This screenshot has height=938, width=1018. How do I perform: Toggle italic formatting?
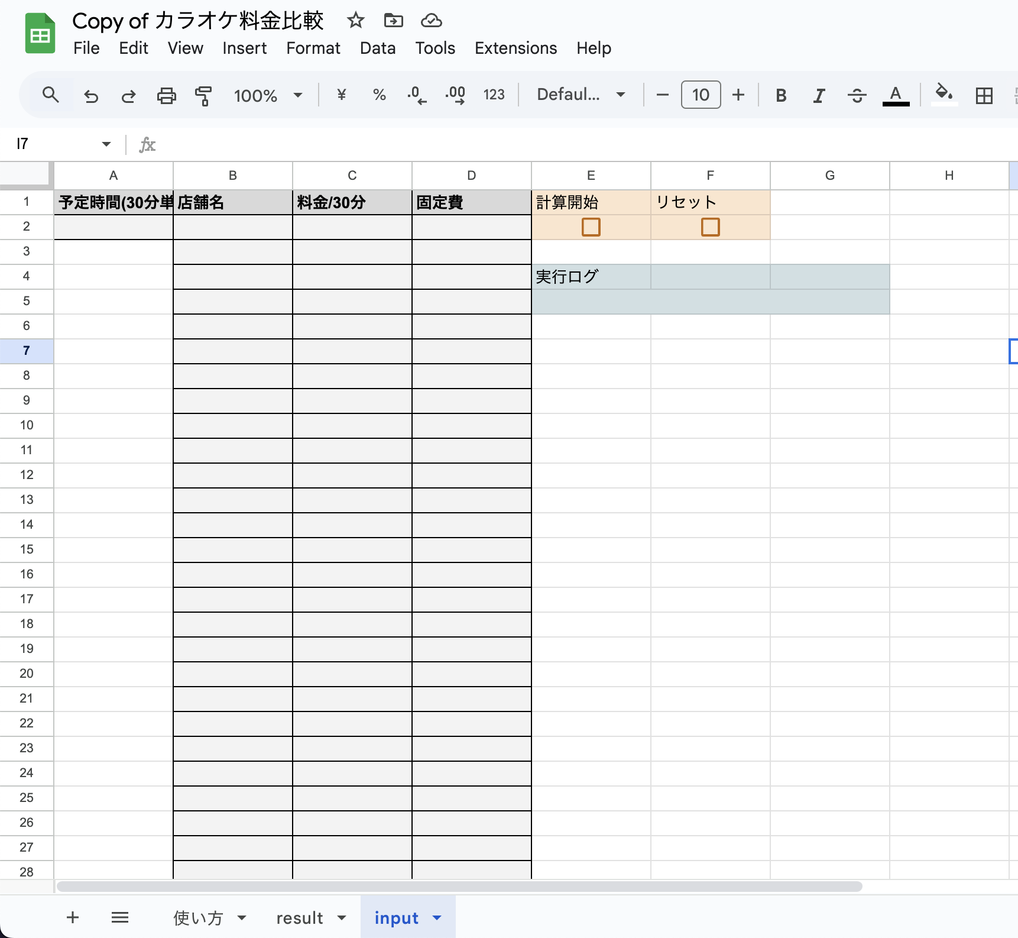pos(819,95)
